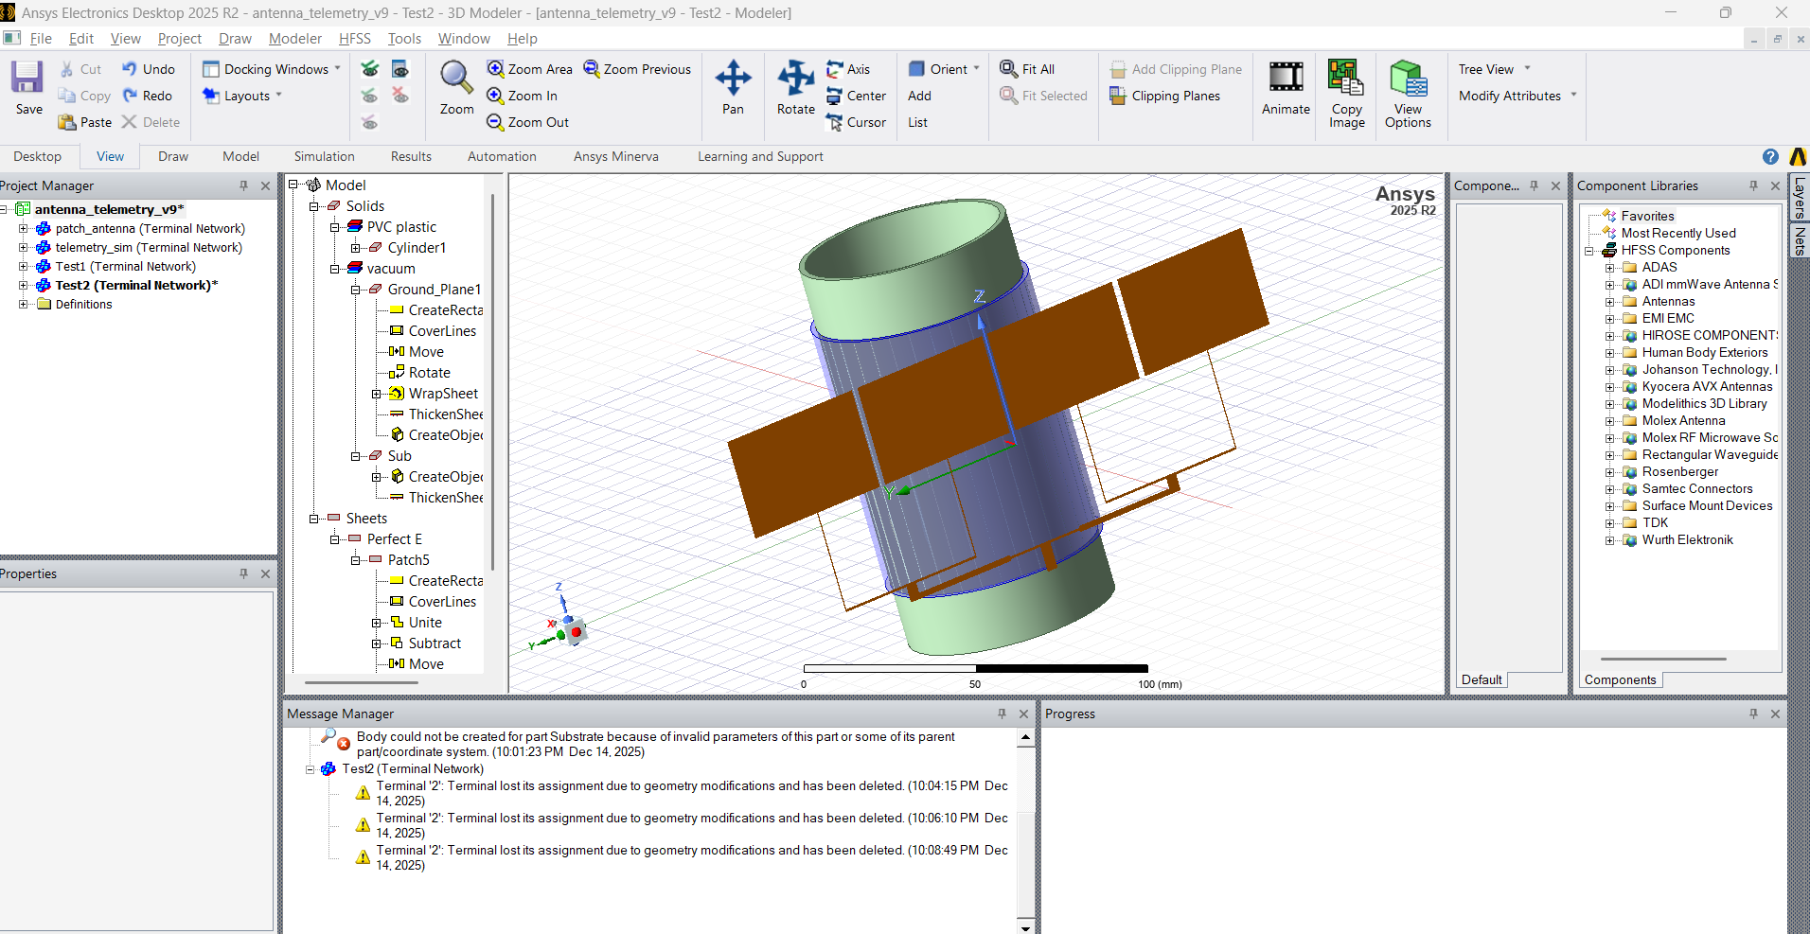Select Ground_Plane1 in the model tree
Viewport: 1810px width, 934px height.
click(x=434, y=290)
